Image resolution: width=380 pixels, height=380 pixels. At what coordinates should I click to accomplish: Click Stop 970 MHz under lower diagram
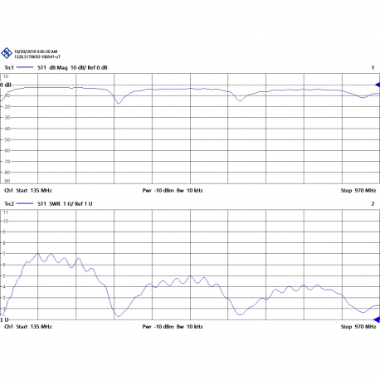tap(358, 326)
